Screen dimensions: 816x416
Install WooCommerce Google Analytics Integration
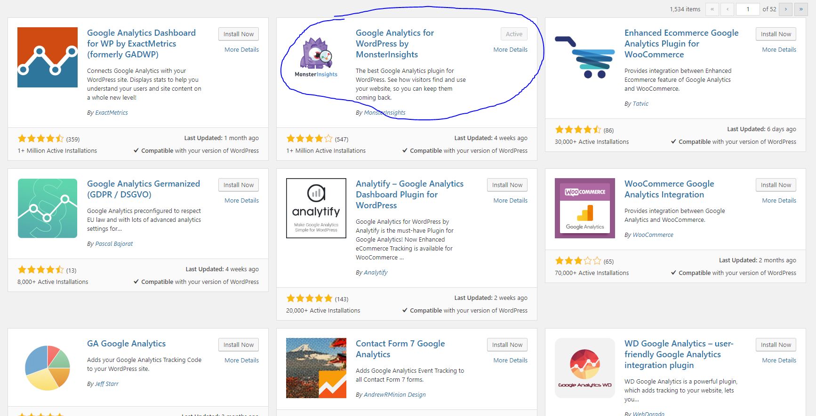tap(776, 185)
